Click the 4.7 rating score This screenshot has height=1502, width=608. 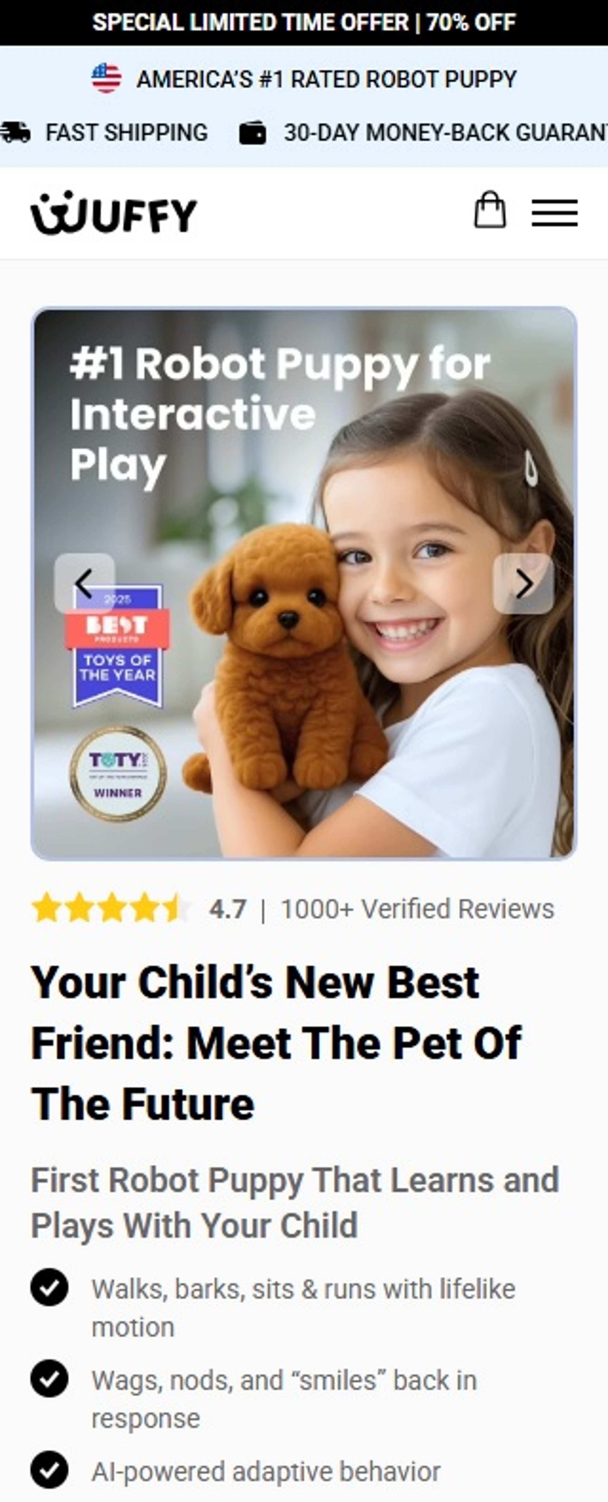[228, 908]
